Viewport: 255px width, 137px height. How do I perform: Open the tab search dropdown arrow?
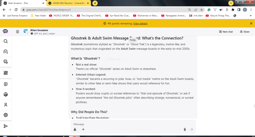pos(231,3)
